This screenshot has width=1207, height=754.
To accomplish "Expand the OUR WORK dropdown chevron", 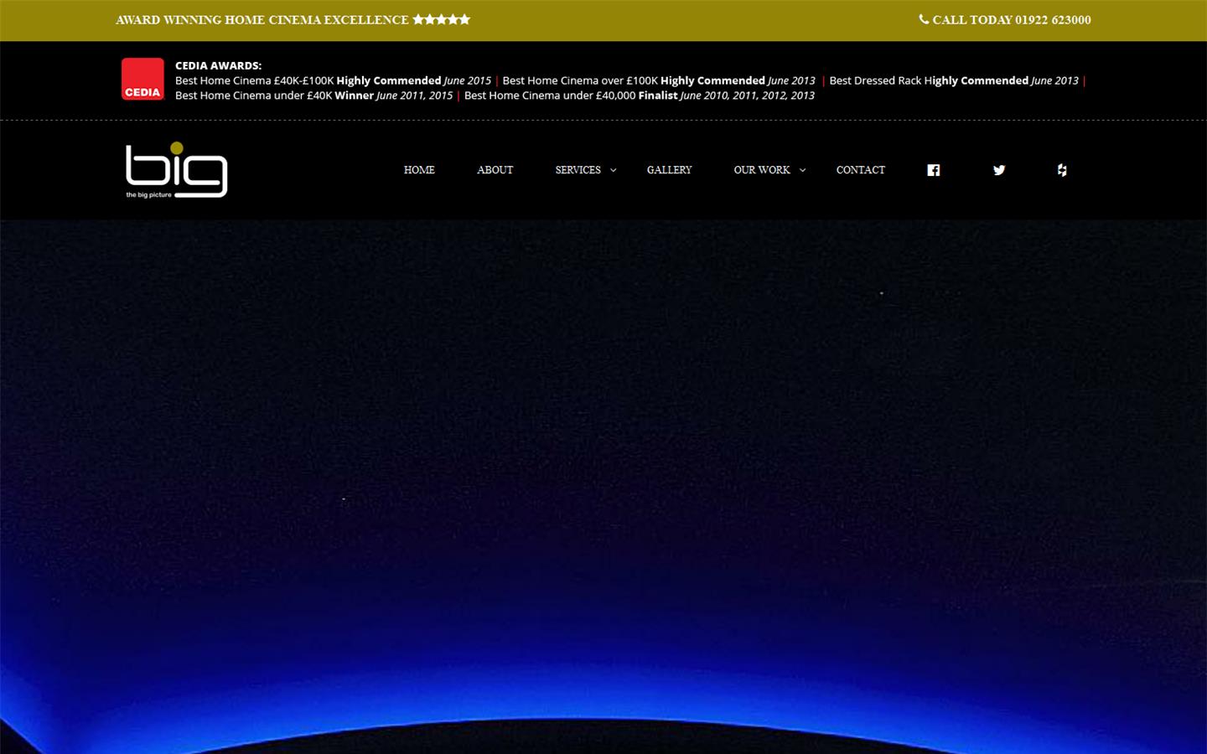I will (x=802, y=170).
